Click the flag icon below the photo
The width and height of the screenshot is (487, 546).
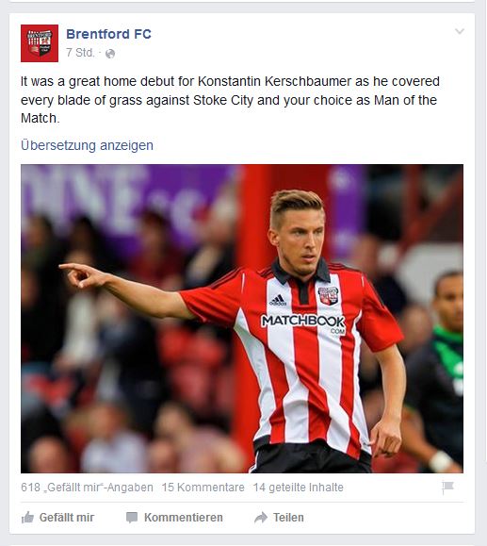coord(447,488)
